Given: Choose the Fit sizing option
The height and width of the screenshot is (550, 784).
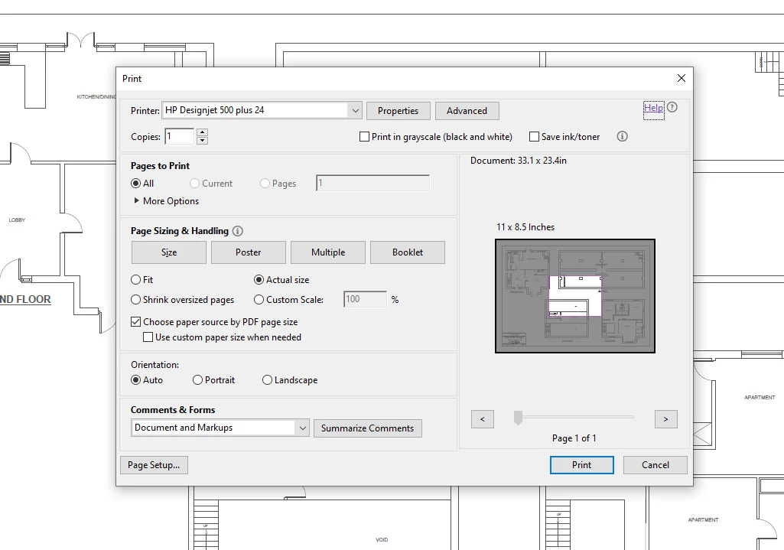Looking at the screenshot, I should point(135,279).
